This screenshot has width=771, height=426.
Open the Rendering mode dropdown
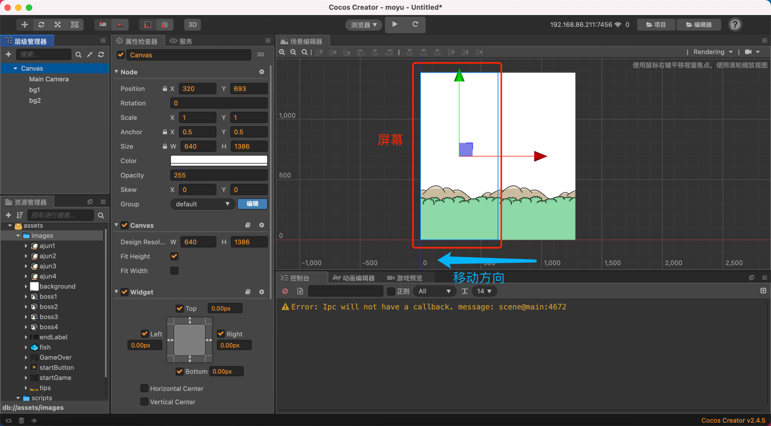coord(713,52)
